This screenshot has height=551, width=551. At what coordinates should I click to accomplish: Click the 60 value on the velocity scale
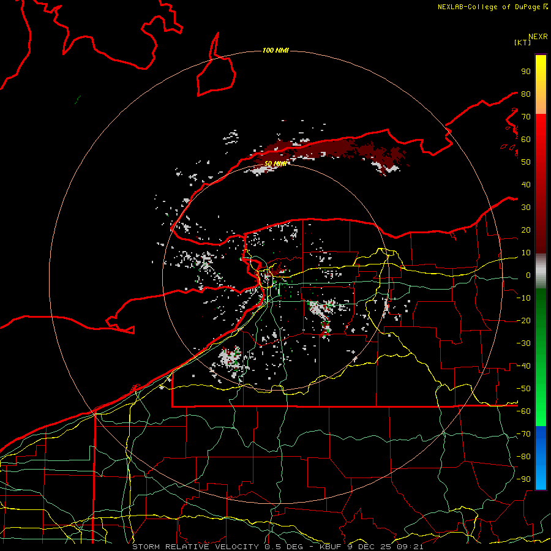(526, 139)
